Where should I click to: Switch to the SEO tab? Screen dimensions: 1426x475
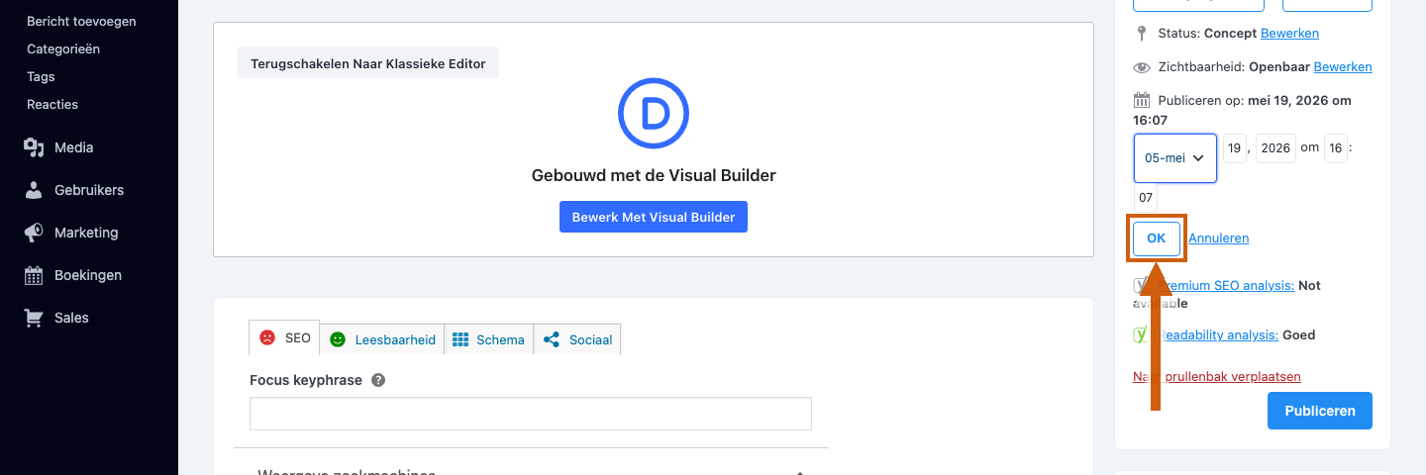point(285,337)
